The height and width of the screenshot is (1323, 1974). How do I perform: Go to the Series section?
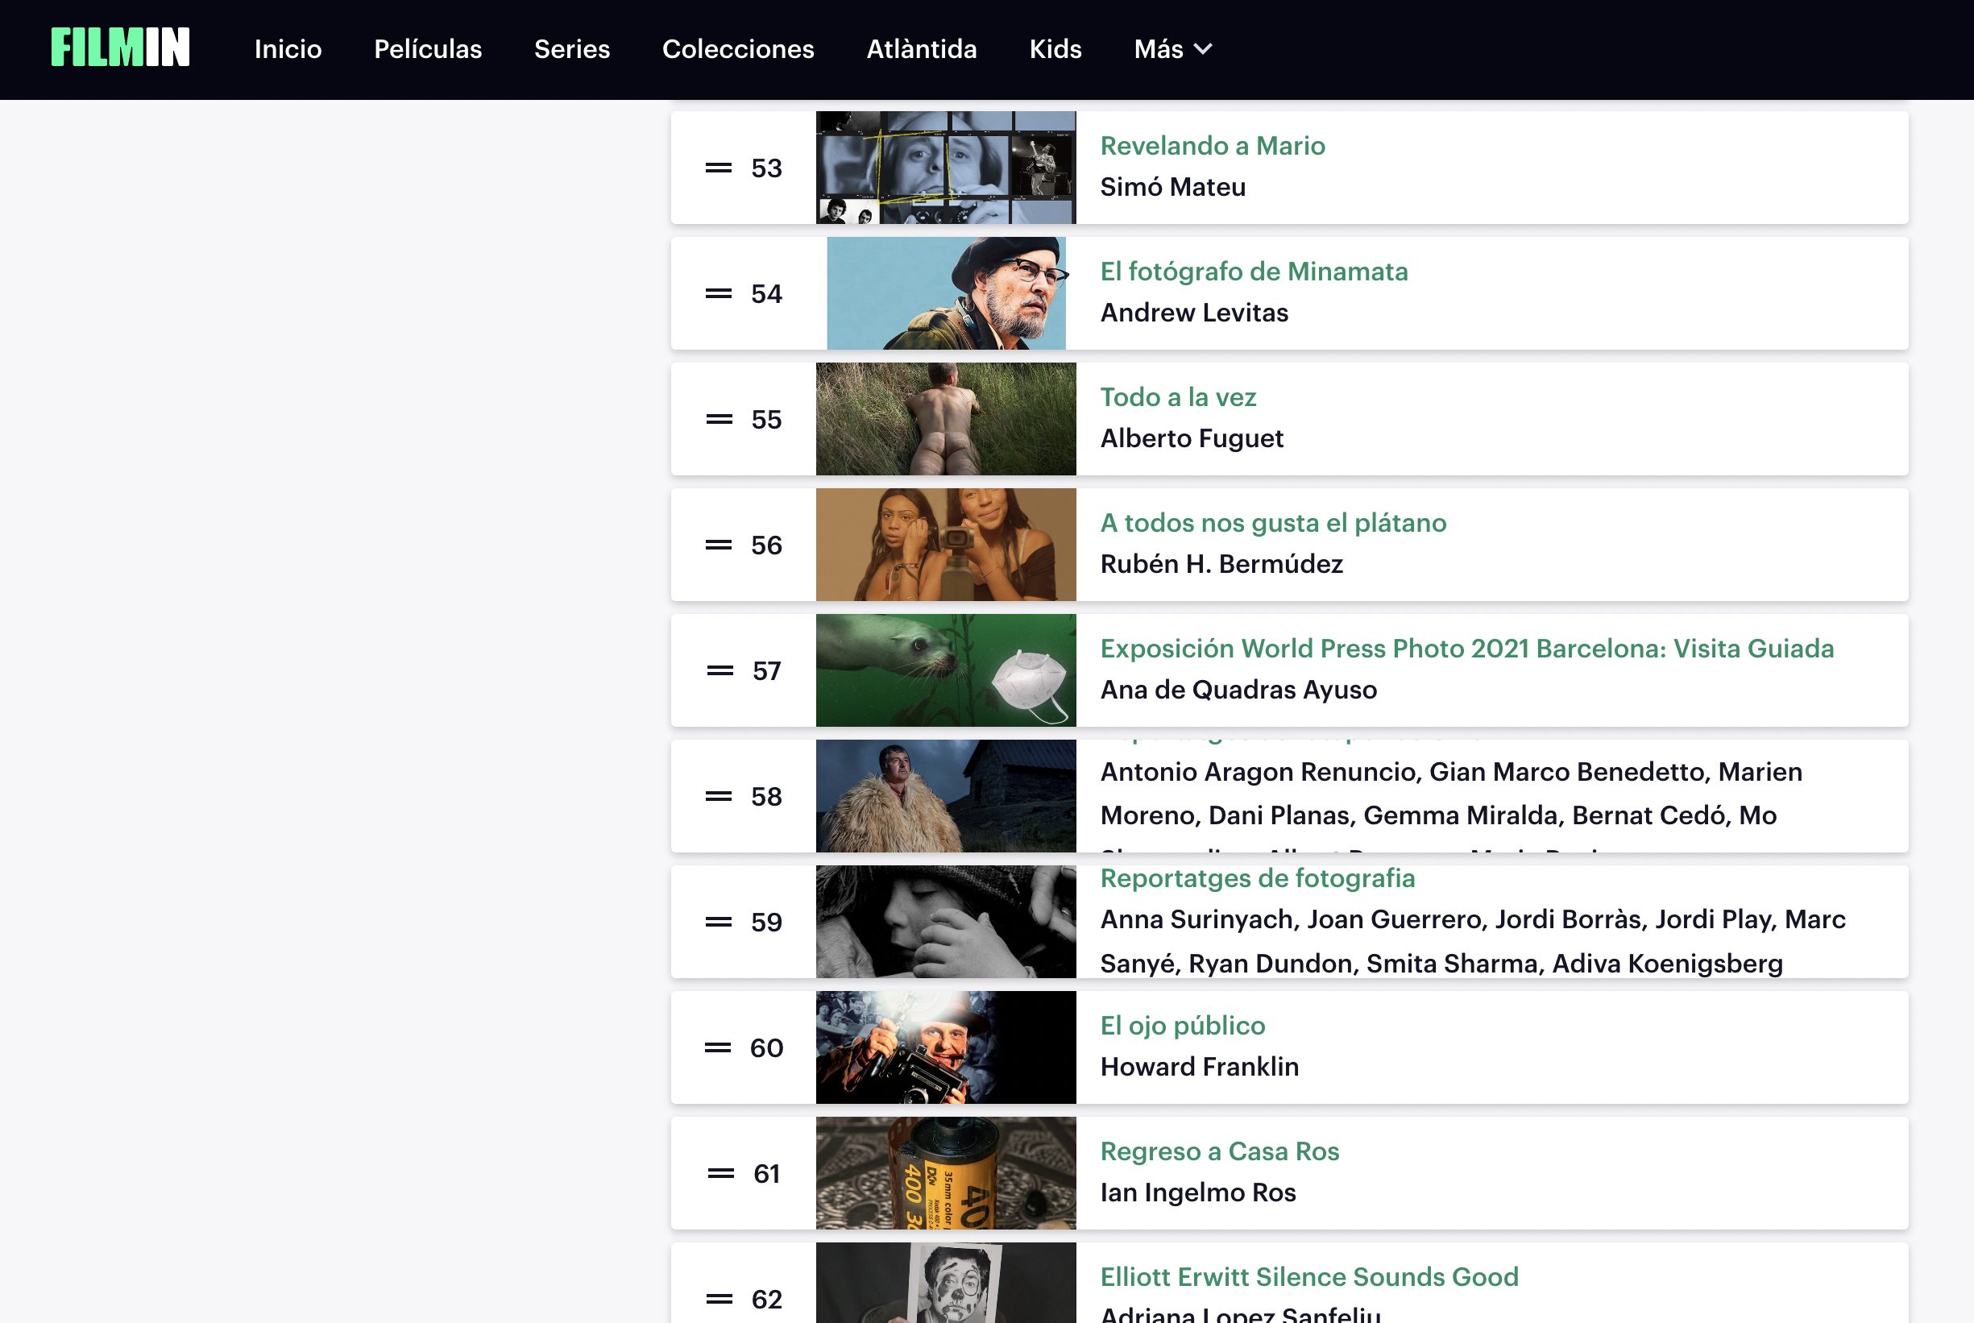(571, 49)
